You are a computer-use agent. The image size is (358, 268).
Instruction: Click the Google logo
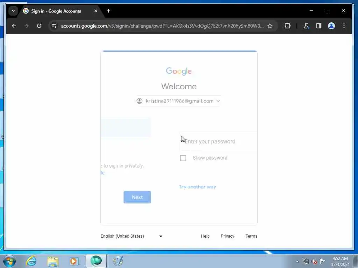tap(179, 71)
